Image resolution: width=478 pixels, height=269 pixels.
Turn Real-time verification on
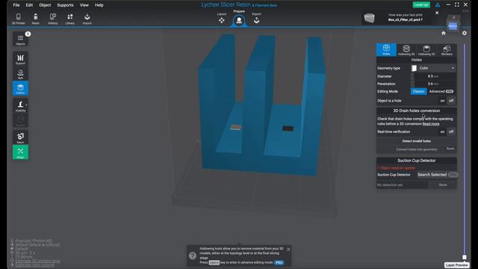coord(442,132)
